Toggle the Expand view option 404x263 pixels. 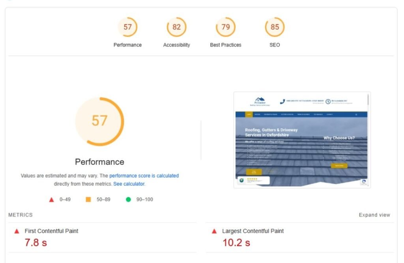pyautogui.click(x=374, y=215)
